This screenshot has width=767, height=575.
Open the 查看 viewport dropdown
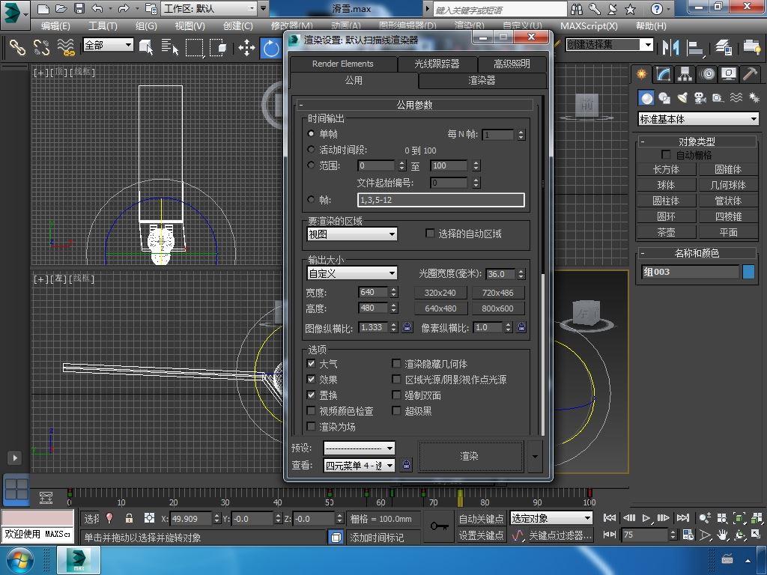tap(359, 466)
